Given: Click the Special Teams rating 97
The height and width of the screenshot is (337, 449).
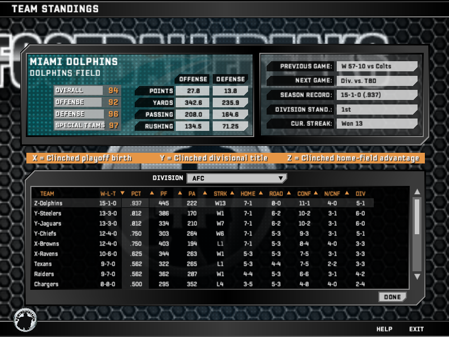Looking at the screenshot, I should pos(114,125).
